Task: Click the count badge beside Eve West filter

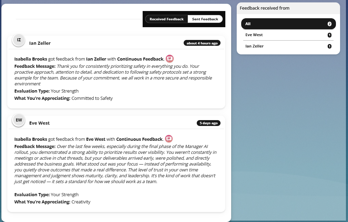Action: [x=329, y=35]
